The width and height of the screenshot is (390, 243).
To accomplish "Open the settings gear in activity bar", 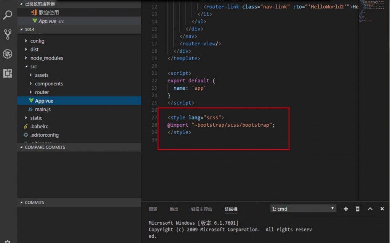I will (8, 241).
